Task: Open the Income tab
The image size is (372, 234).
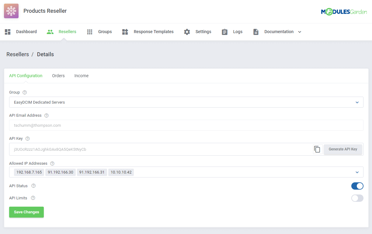Action: coord(81,76)
